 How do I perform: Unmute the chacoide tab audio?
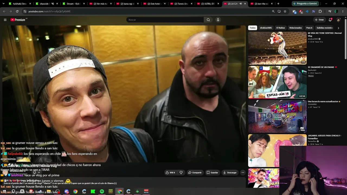click(53, 4)
